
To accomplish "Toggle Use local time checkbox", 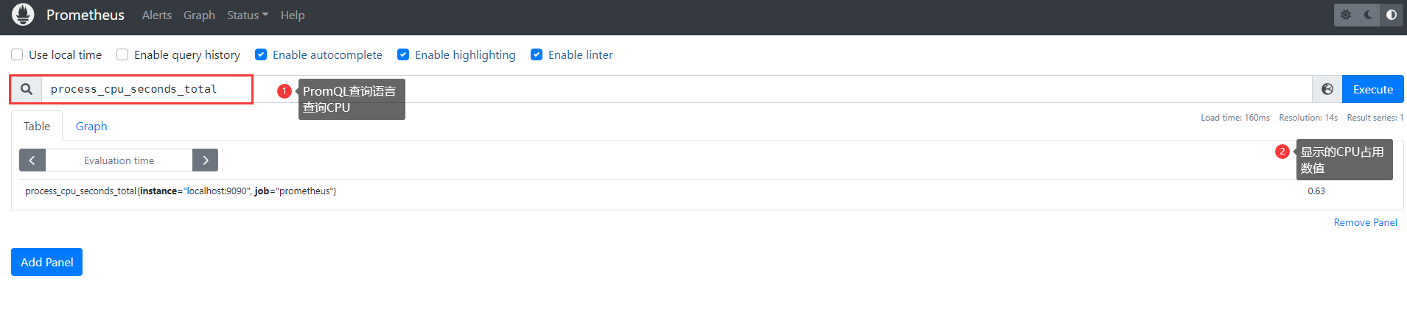I will (17, 54).
